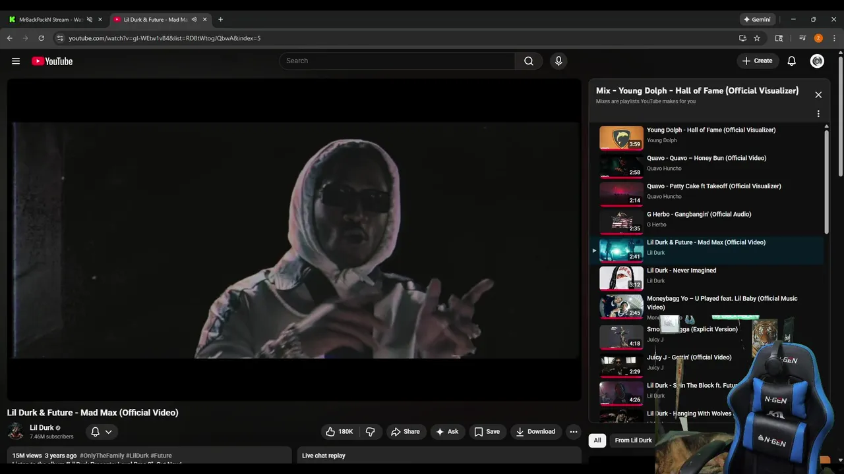This screenshot has height=474, width=844.
Task: View site information icon in address bar
Action: (60, 38)
